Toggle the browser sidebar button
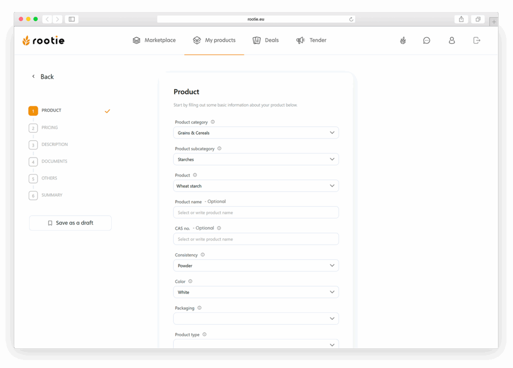 tap(72, 20)
